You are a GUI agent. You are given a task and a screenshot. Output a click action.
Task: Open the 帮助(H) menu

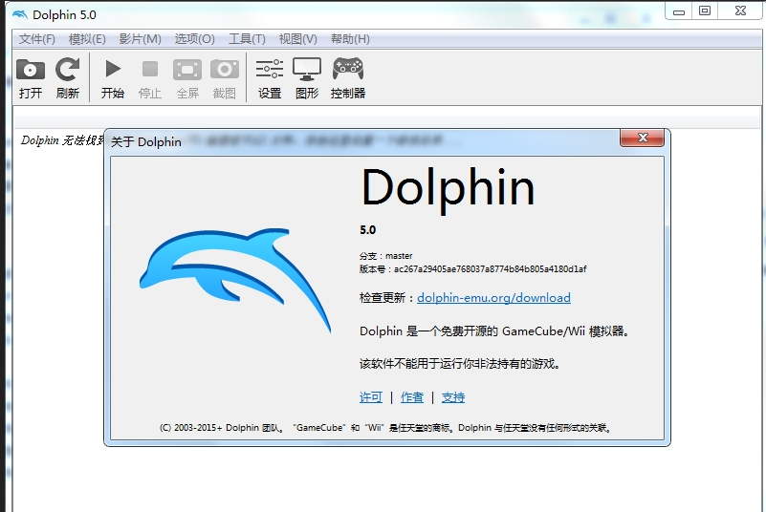[350, 39]
